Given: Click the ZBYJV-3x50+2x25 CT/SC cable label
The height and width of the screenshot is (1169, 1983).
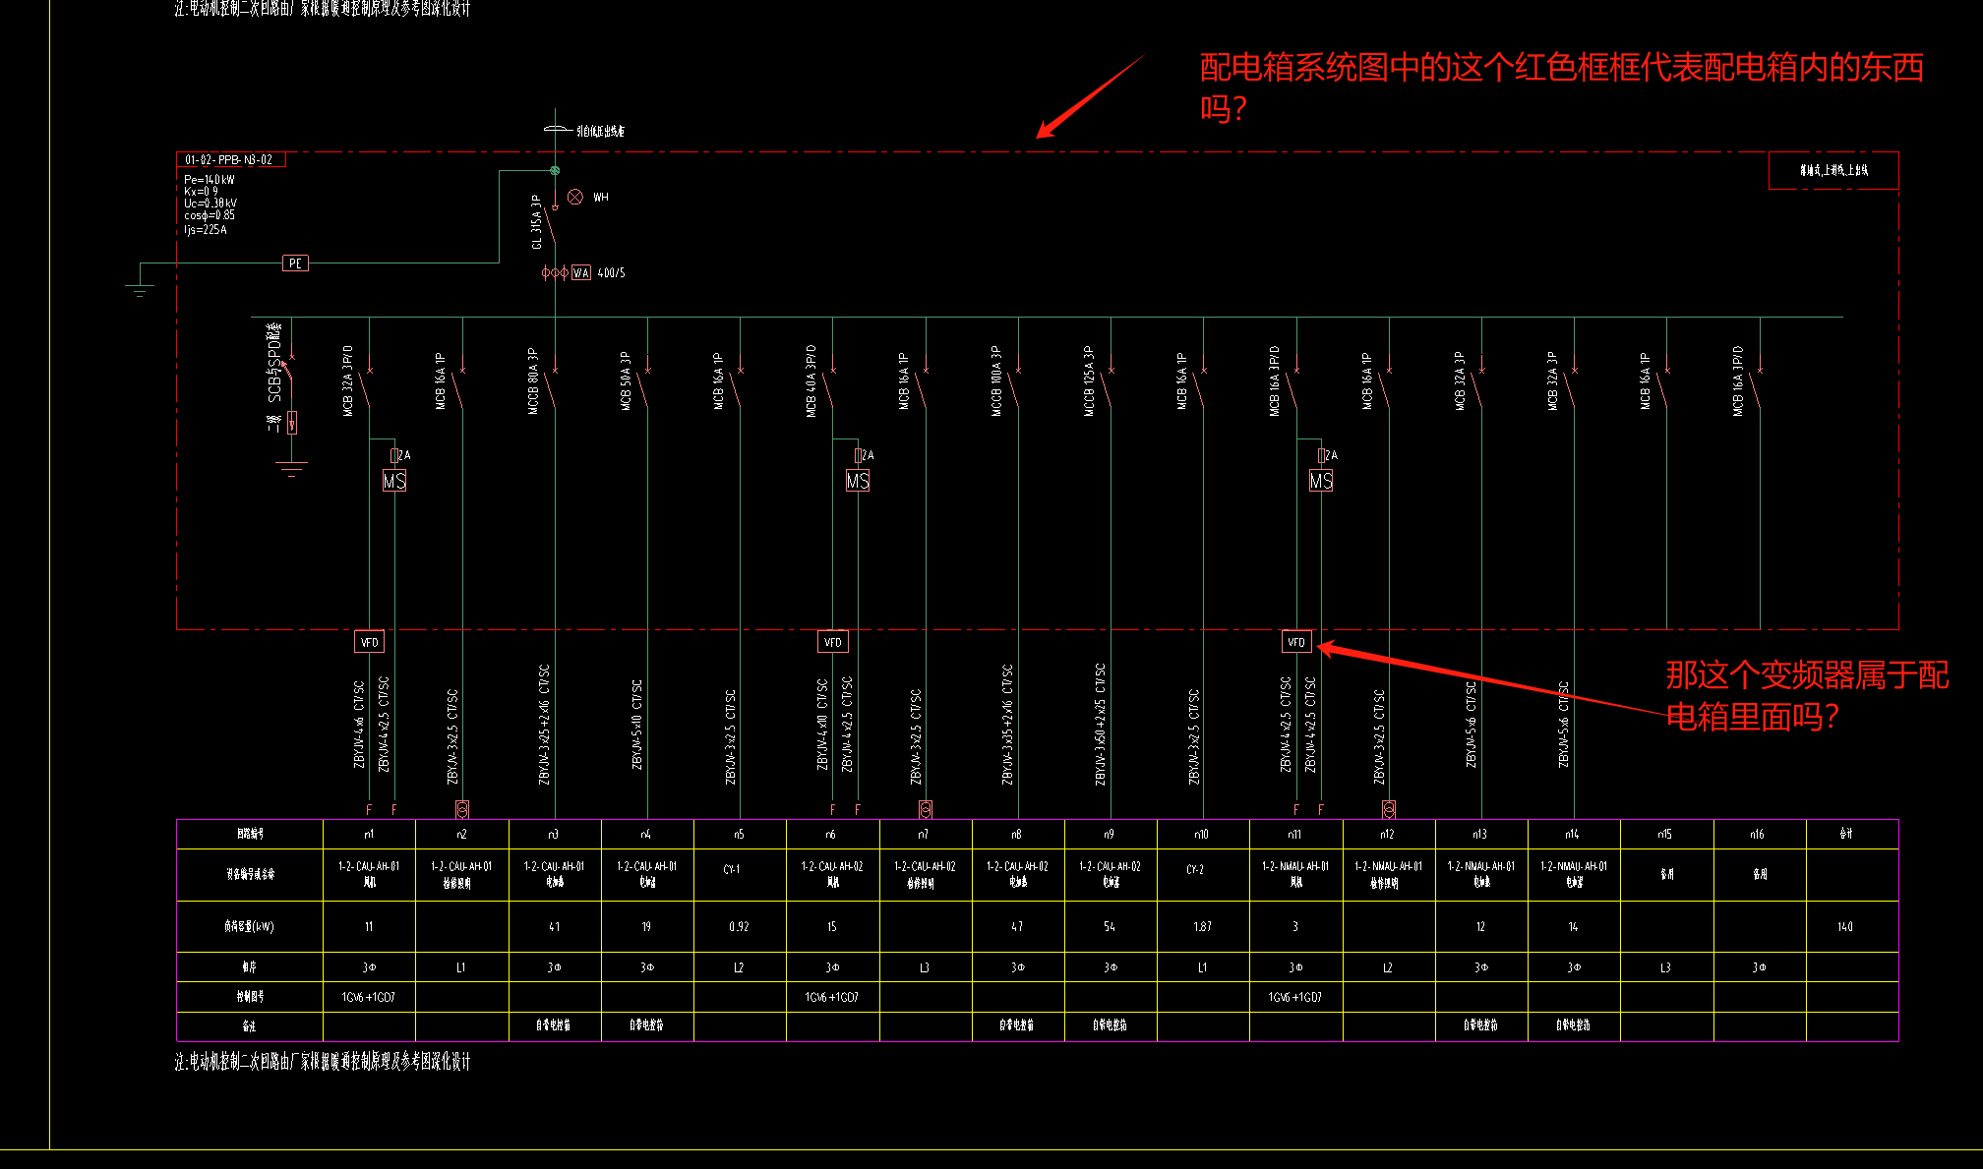Looking at the screenshot, I should tap(1100, 724).
